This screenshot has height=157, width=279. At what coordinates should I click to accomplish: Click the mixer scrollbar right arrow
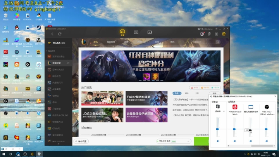tap(274, 146)
